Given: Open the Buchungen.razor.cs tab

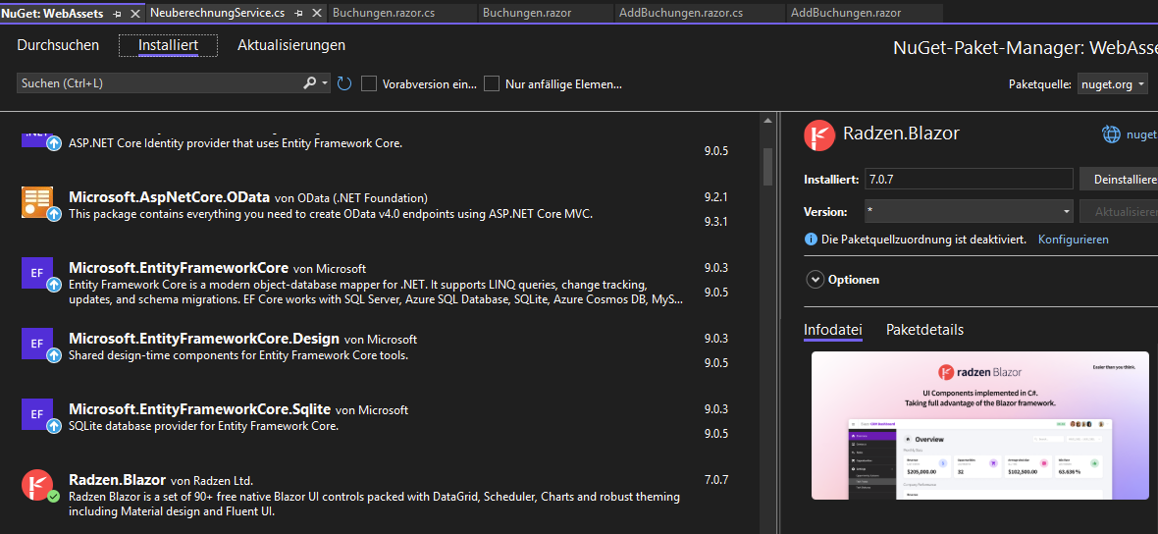Looking at the screenshot, I should 384,14.
